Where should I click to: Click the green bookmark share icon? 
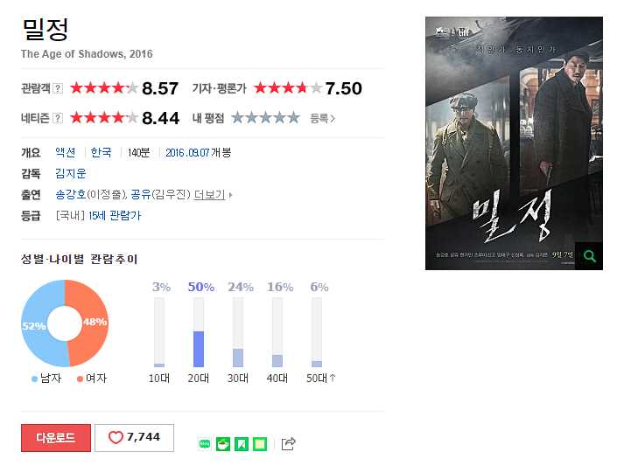coord(242,444)
